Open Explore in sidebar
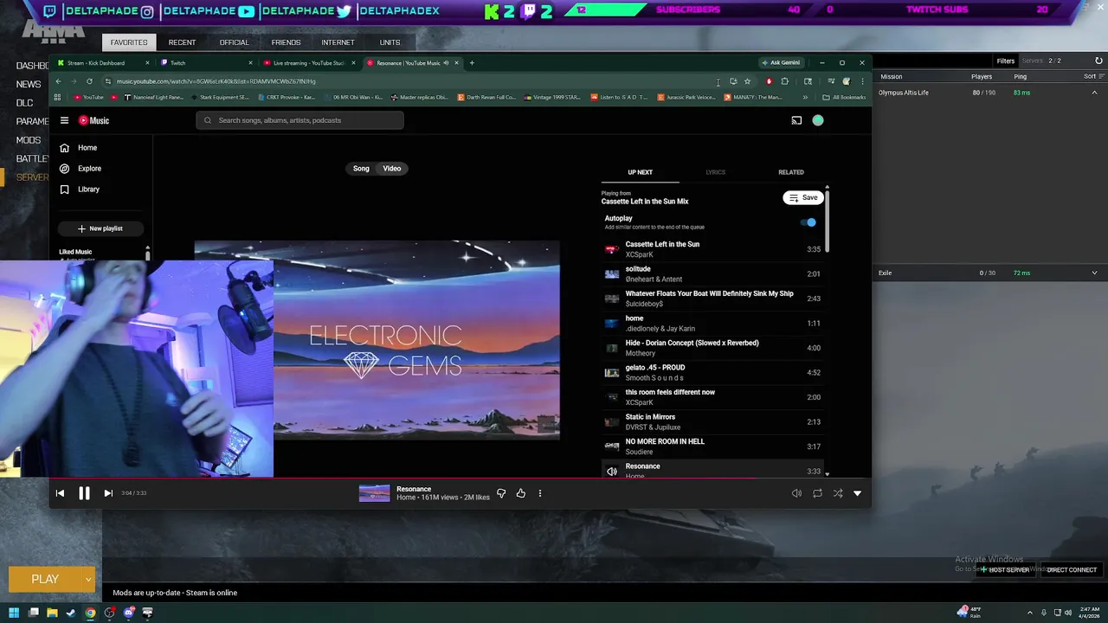The width and height of the screenshot is (1108, 623). tap(89, 169)
